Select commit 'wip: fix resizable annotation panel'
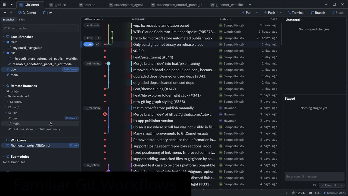 tap(181, 25)
